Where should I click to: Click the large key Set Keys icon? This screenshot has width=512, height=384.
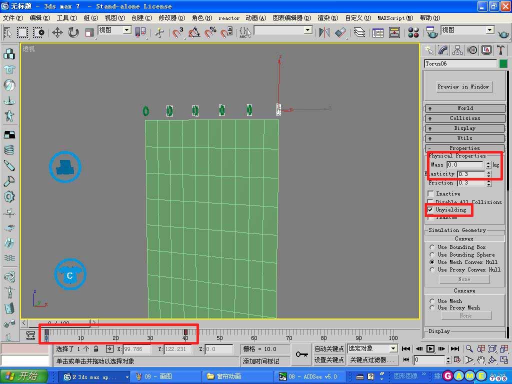point(301,354)
